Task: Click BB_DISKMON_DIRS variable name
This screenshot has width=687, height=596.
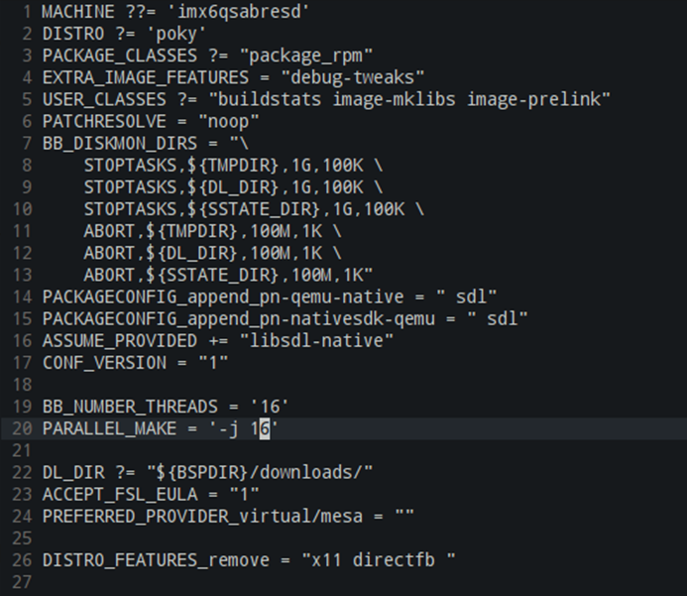Action: point(120,144)
